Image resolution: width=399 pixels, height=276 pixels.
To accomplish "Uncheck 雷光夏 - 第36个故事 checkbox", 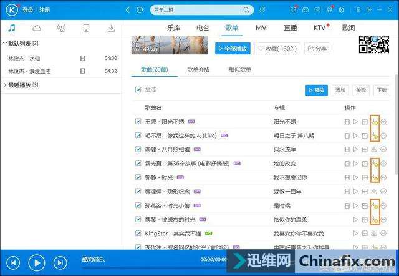I will (x=138, y=164).
